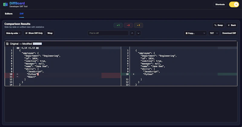The width and height of the screenshot is (242, 127).
Task: Download the diff file
Action: [229, 33]
